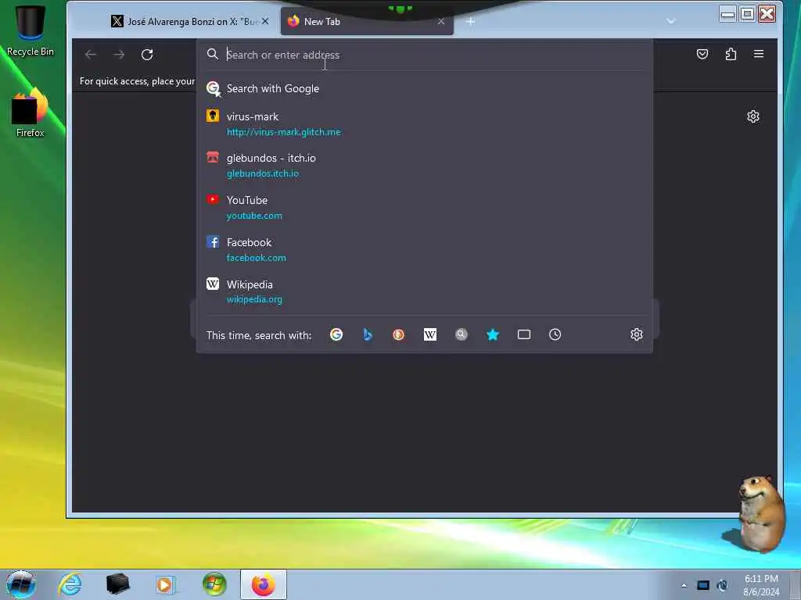Screen dimensions: 801x600
Task: Search this time with DuckDuckGo icon
Action: (398, 334)
